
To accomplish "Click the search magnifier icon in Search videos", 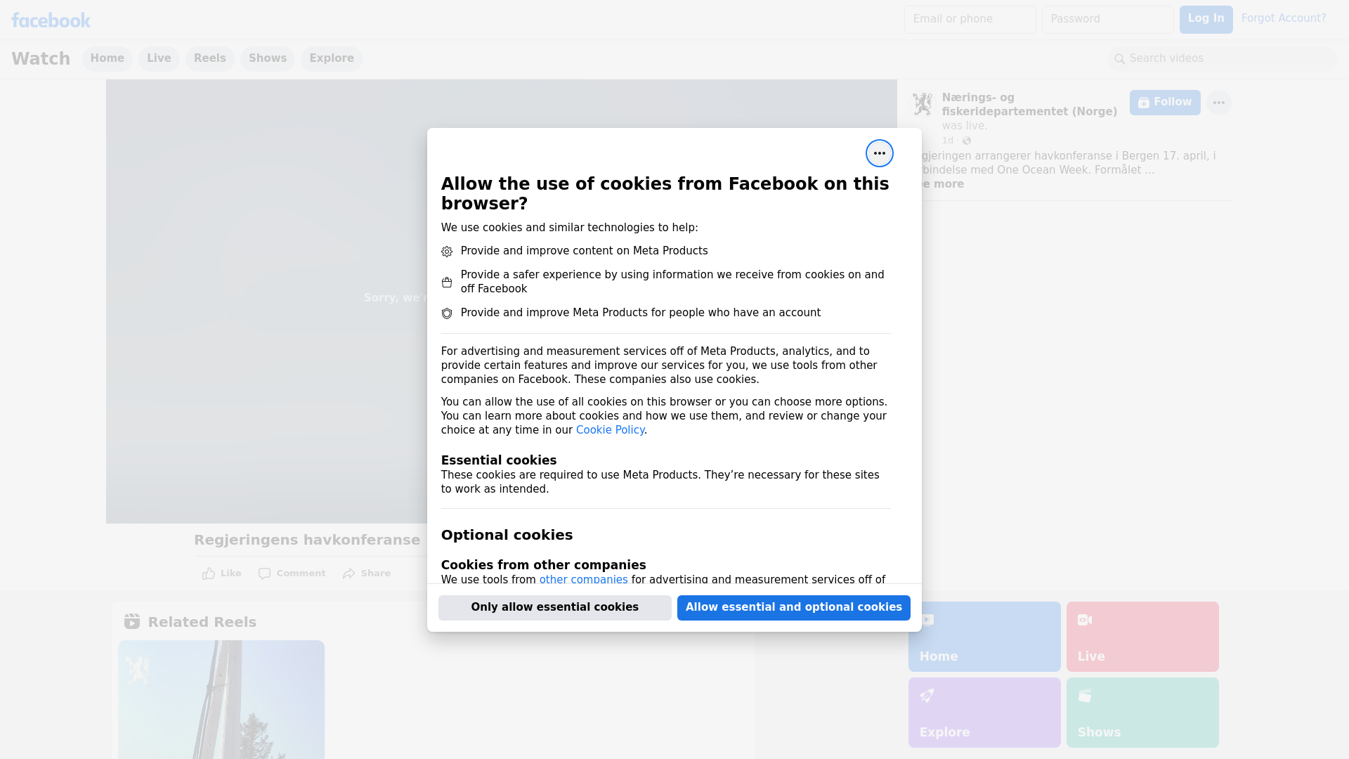I will pyautogui.click(x=1120, y=59).
